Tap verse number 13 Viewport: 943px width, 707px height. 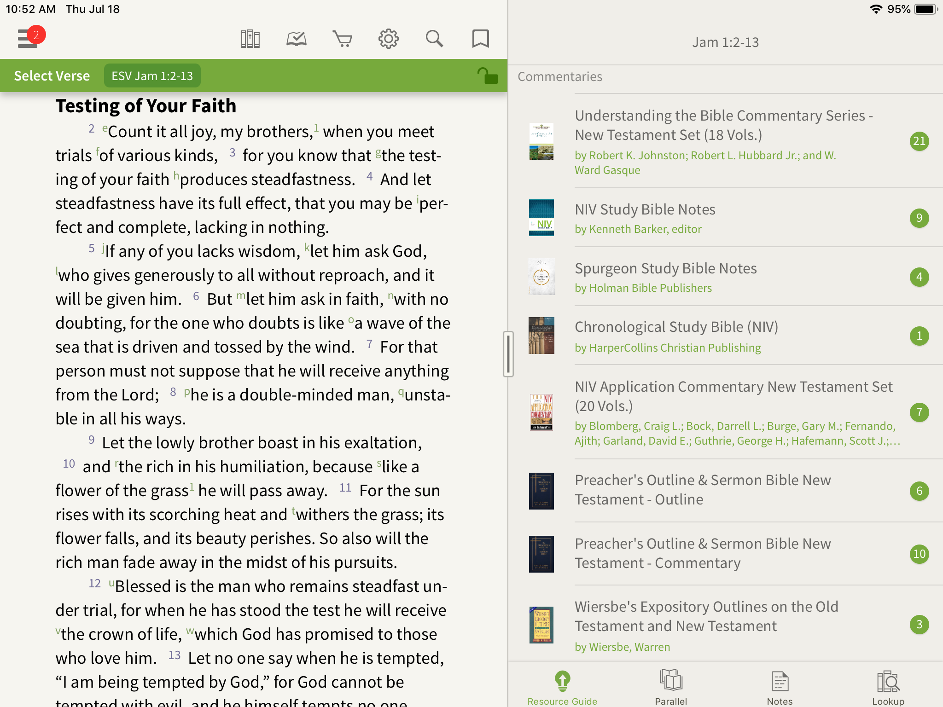click(x=175, y=655)
